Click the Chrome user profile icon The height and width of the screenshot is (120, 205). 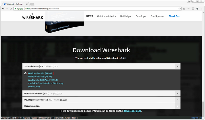point(189,1)
